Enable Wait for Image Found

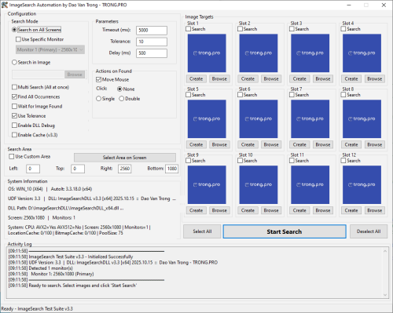37,107
